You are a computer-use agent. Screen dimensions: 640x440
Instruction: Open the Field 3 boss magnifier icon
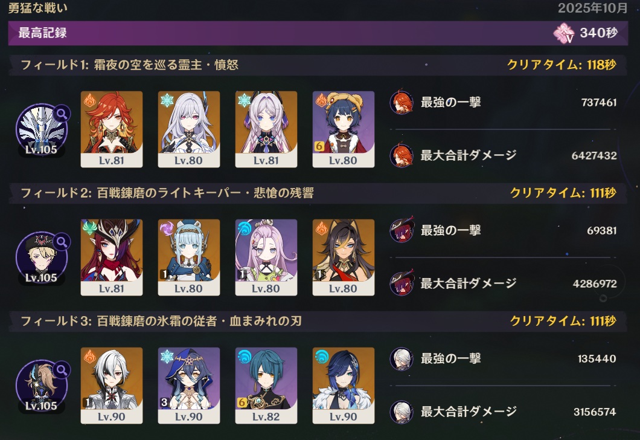pyautogui.click(x=62, y=370)
